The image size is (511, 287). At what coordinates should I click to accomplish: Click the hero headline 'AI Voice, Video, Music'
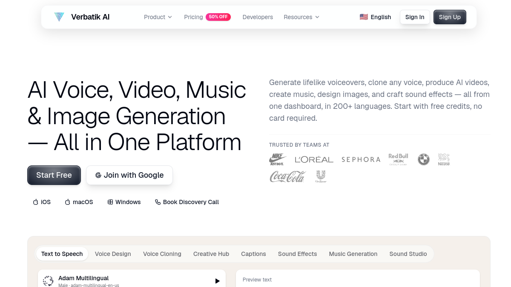point(137,90)
